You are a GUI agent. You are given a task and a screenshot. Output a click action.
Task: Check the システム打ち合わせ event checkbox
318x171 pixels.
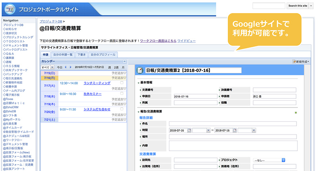point(122,109)
